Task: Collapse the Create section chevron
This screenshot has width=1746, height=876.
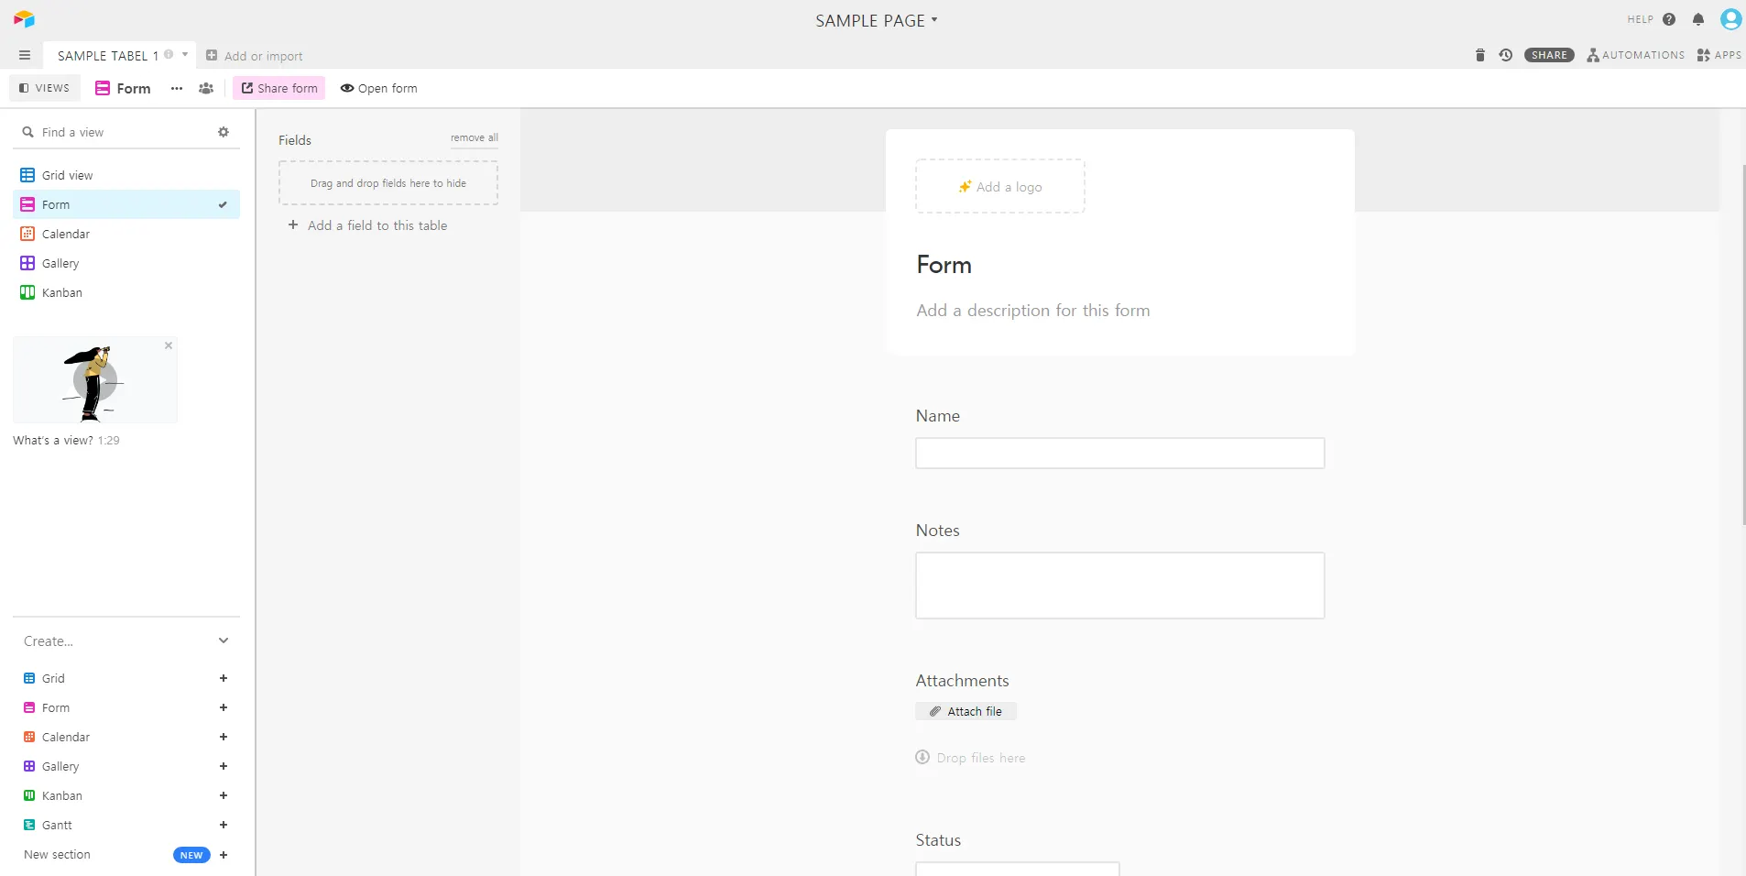Action: coord(224,641)
